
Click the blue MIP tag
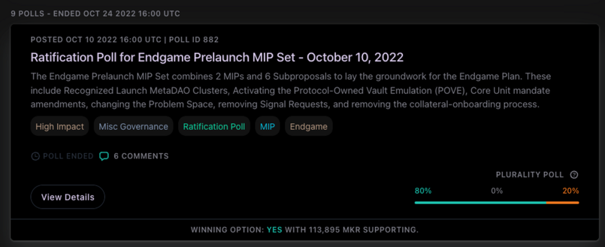[267, 127]
